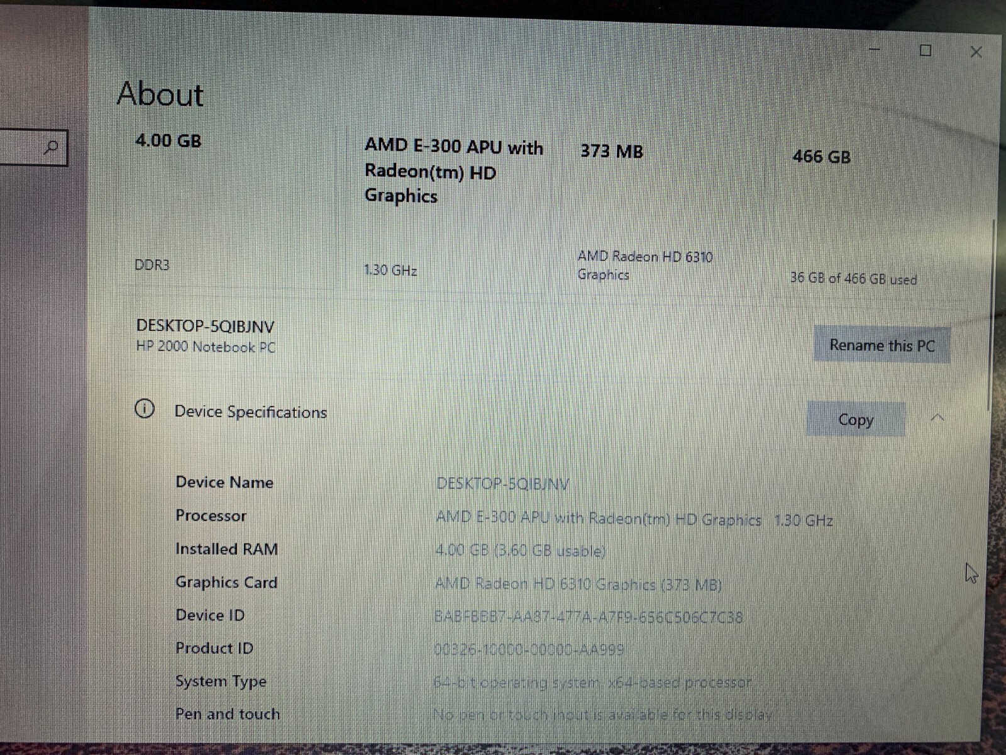Click the System Type row label
Viewport: 1006px width, 755px height.
click(221, 681)
